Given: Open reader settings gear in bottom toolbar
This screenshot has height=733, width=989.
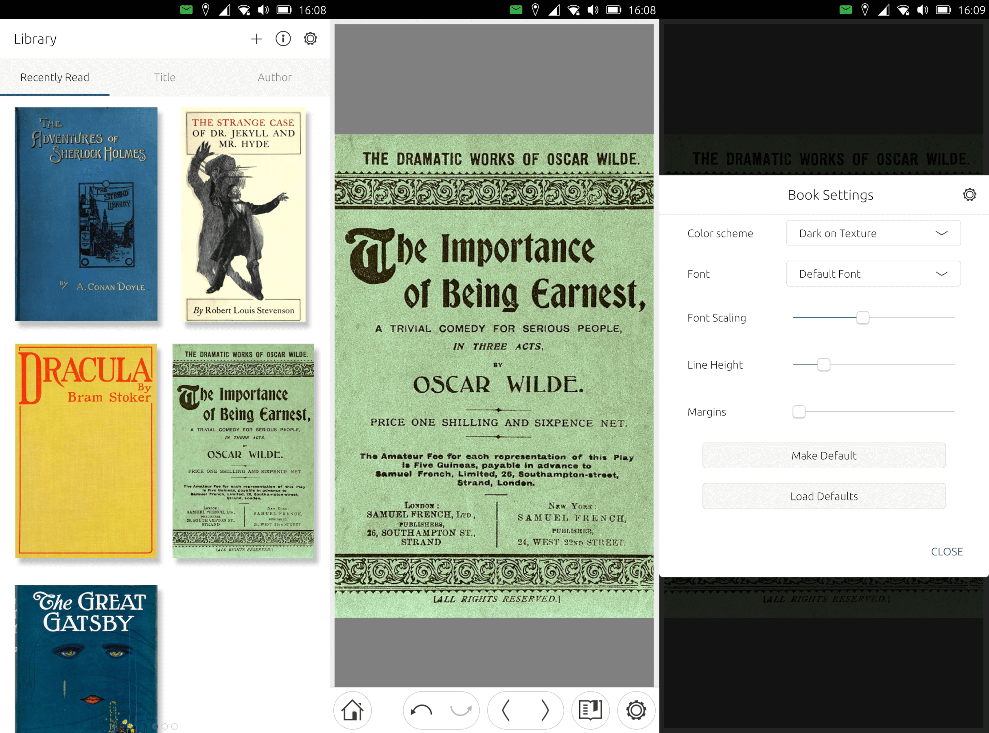Looking at the screenshot, I should pos(636,710).
